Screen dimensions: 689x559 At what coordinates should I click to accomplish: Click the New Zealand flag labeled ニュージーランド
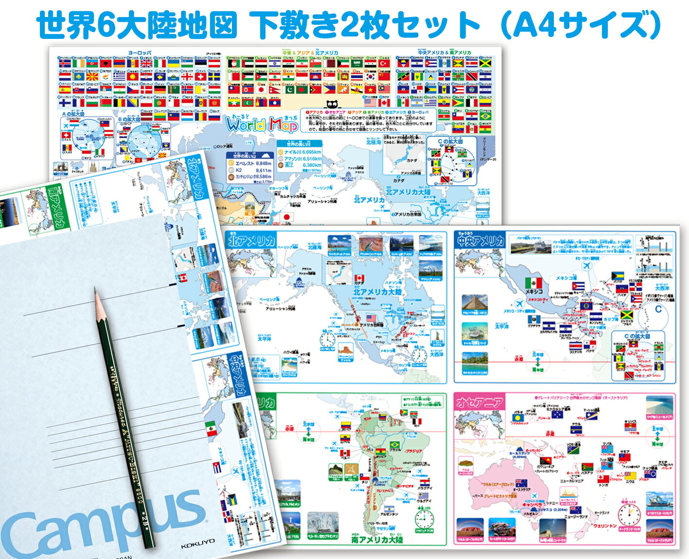(576, 510)
